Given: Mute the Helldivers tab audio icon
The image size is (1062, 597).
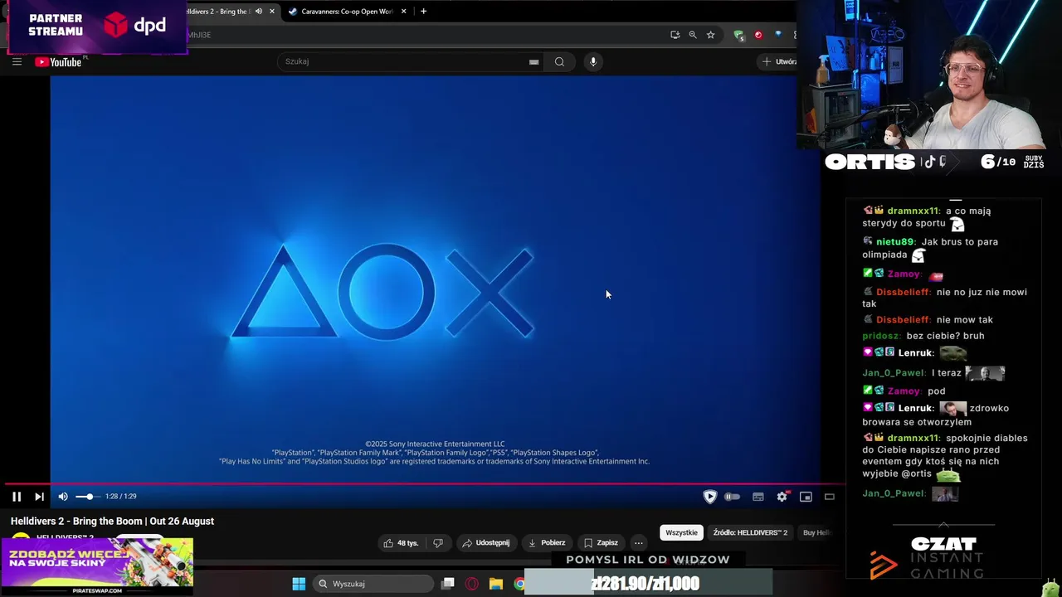Looking at the screenshot, I should (x=258, y=12).
